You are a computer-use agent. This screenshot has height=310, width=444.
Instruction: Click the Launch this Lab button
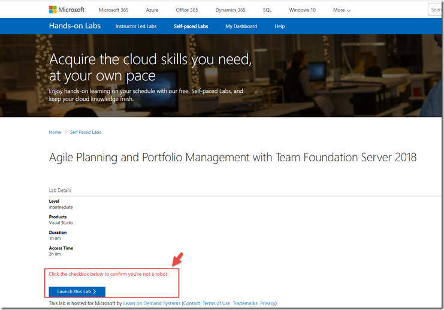[x=77, y=291]
